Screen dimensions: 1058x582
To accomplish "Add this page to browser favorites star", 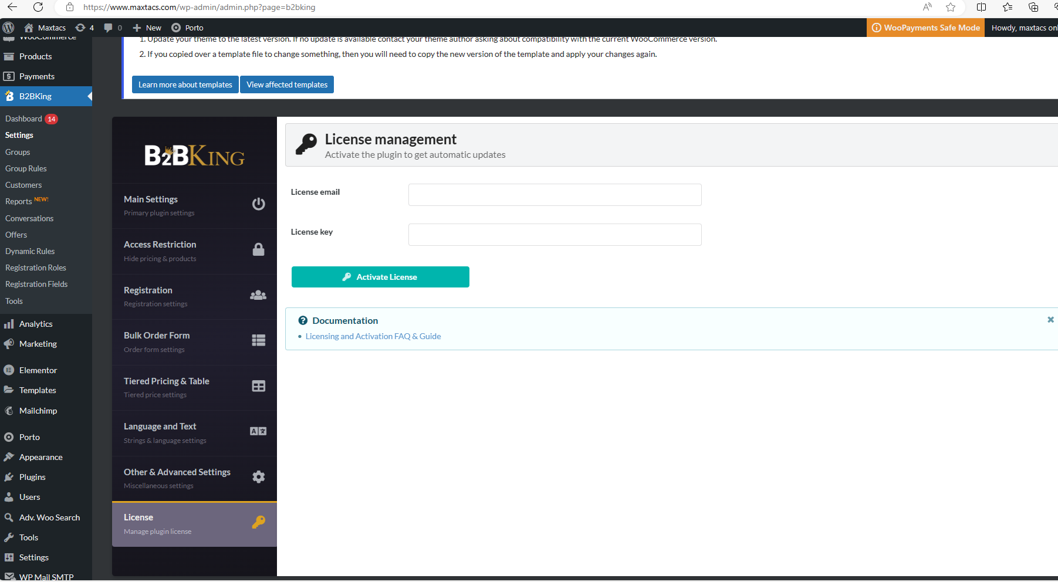I will (951, 7).
